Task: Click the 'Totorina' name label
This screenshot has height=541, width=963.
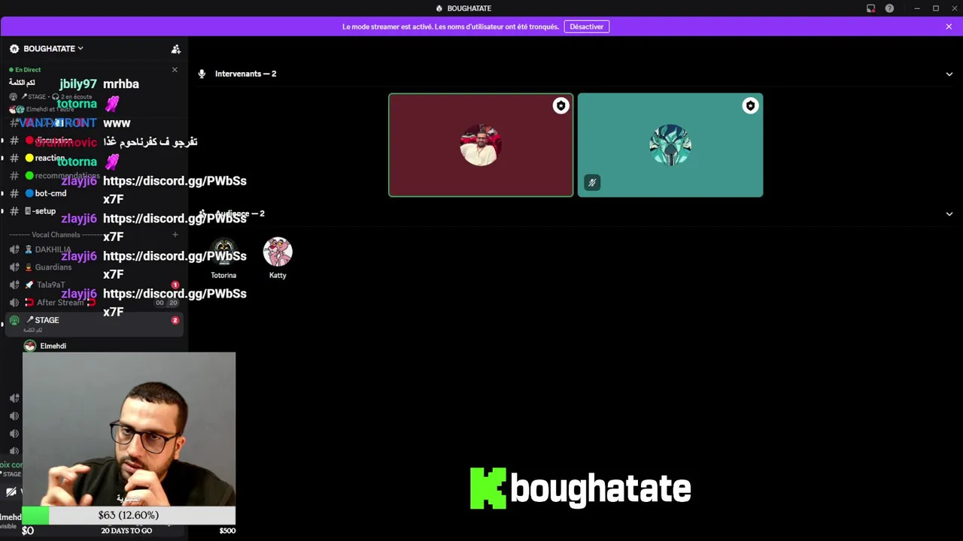Action: pyautogui.click(x=223, y=275)
